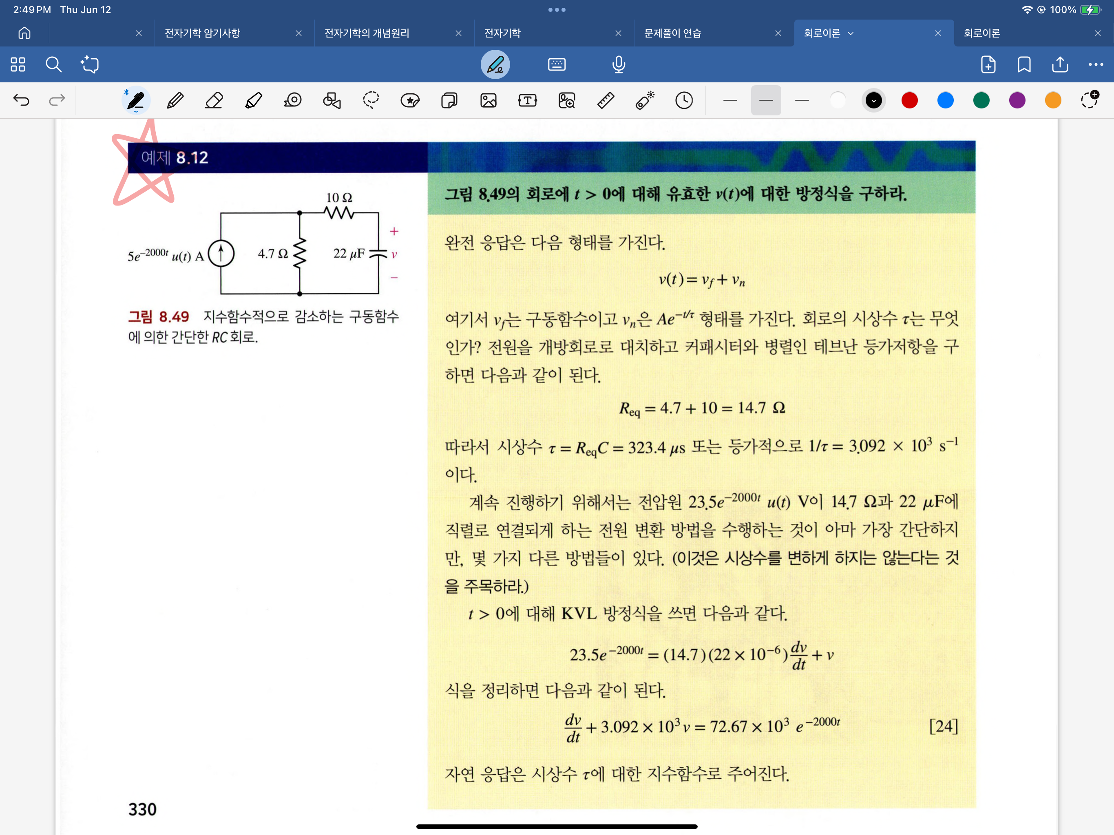Switch to keyboard input mode
This screenshot has width=1114, height=835.
coord(557,64)
